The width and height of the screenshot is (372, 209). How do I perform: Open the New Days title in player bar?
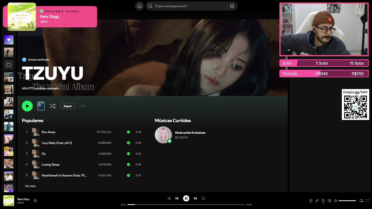tap(23, 199)
